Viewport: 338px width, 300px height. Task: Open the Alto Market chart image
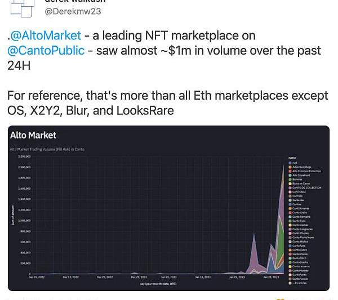pos(168,208)
